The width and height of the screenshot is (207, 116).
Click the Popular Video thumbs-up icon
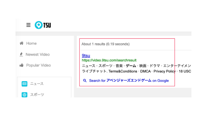click(21, 65)
